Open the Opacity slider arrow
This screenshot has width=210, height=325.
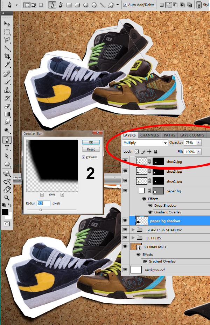[199, 142]
